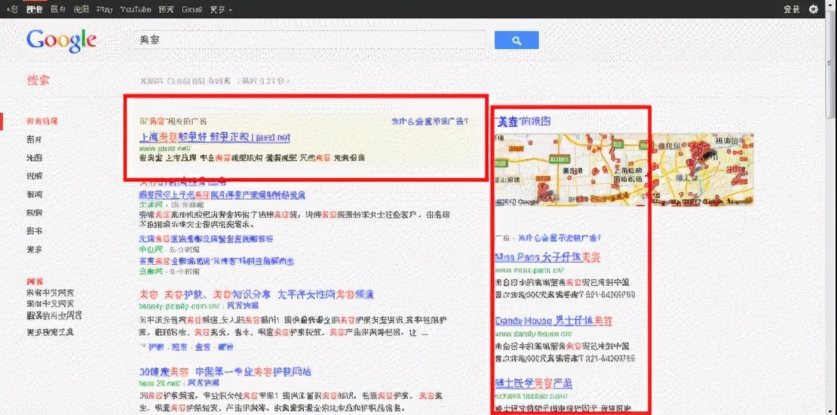The height and width of the screenshot is (415, 837).
Task: Open Dandy House 男士纤体美容 ad link
Action: click(x=553, y=321)
